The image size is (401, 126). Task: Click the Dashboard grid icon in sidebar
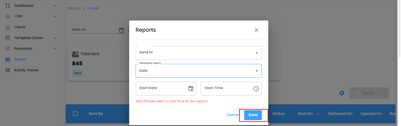(8, 6)
